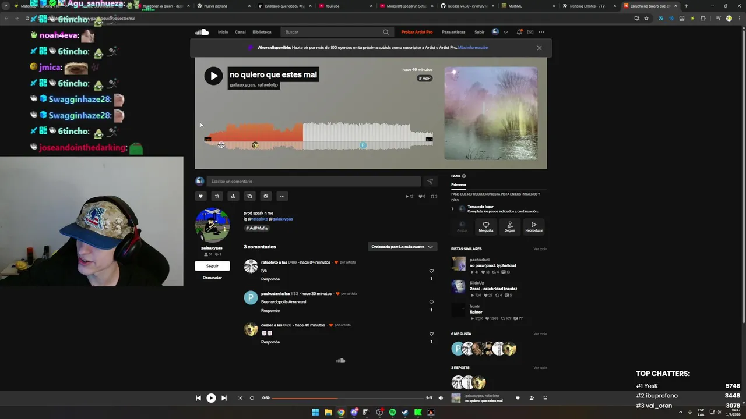Screen dimensions: 746x419
Task: Open File Explorer from taskbar
Action: [x=328, y=412]
